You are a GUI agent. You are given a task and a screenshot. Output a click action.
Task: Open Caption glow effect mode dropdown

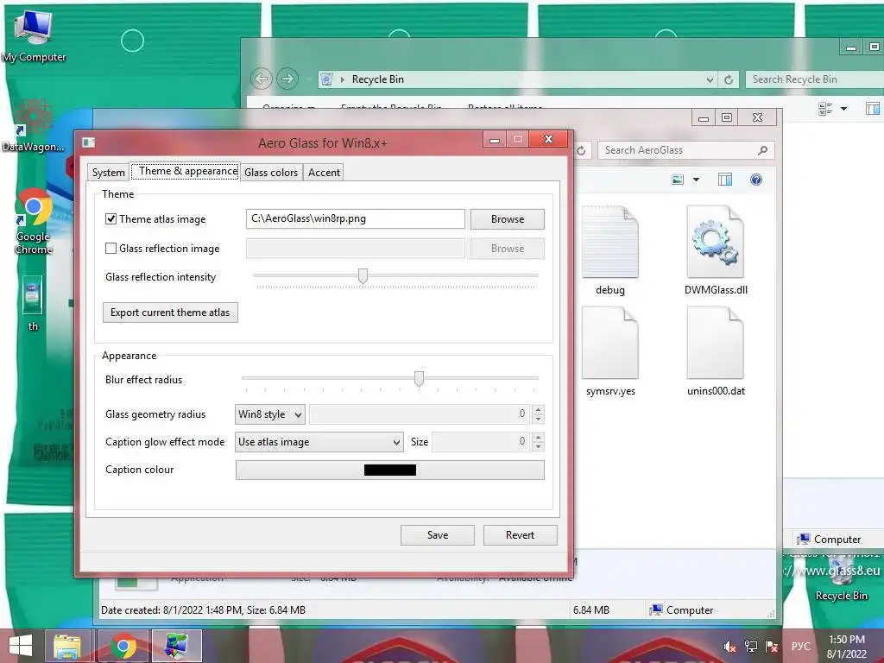coord(319,442)
